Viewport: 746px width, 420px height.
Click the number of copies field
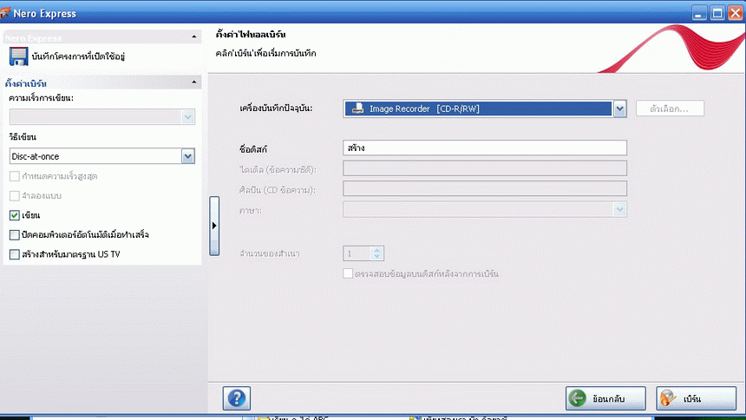click(x=357, y=253)
